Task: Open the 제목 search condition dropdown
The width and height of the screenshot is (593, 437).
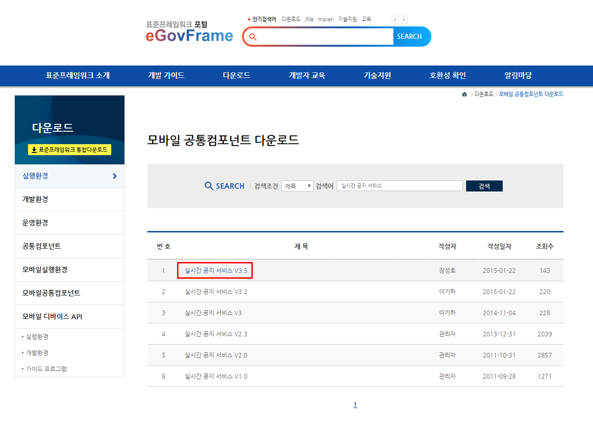Action: point(297,186)
